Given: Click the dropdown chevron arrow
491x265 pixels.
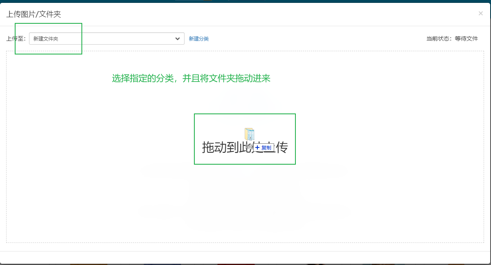Looking at the screenshot, I should tap(178, 39).
